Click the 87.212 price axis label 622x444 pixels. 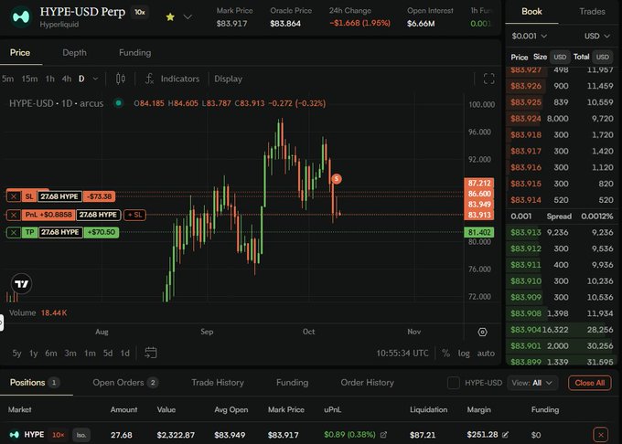[x=479, y=183]
